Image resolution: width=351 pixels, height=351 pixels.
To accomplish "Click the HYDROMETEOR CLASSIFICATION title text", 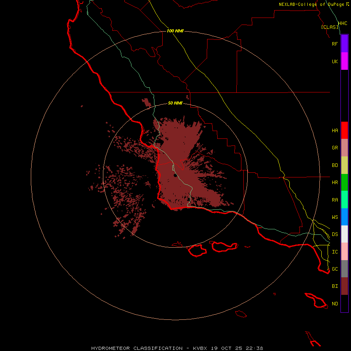I will [137, 348].
